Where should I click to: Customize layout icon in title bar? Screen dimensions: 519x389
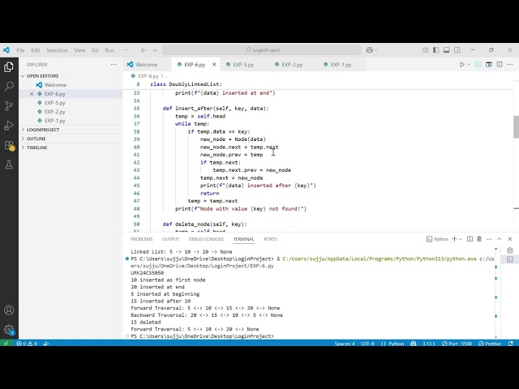pyautogui.click(x=425, y=50)
